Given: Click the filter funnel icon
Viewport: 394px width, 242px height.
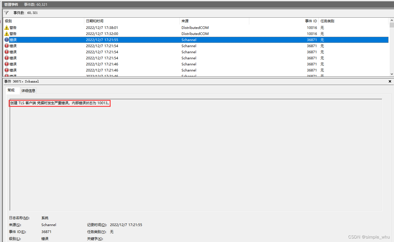Looking at the screenshot, I should tap(6, 12).
